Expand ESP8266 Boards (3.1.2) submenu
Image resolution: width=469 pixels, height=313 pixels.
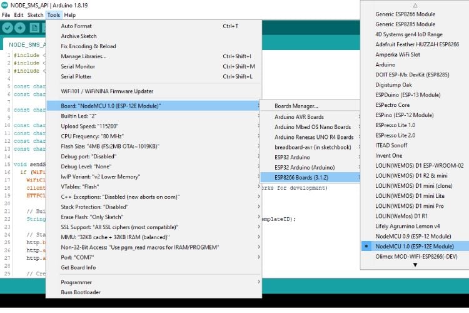click(x=310, y=177)
